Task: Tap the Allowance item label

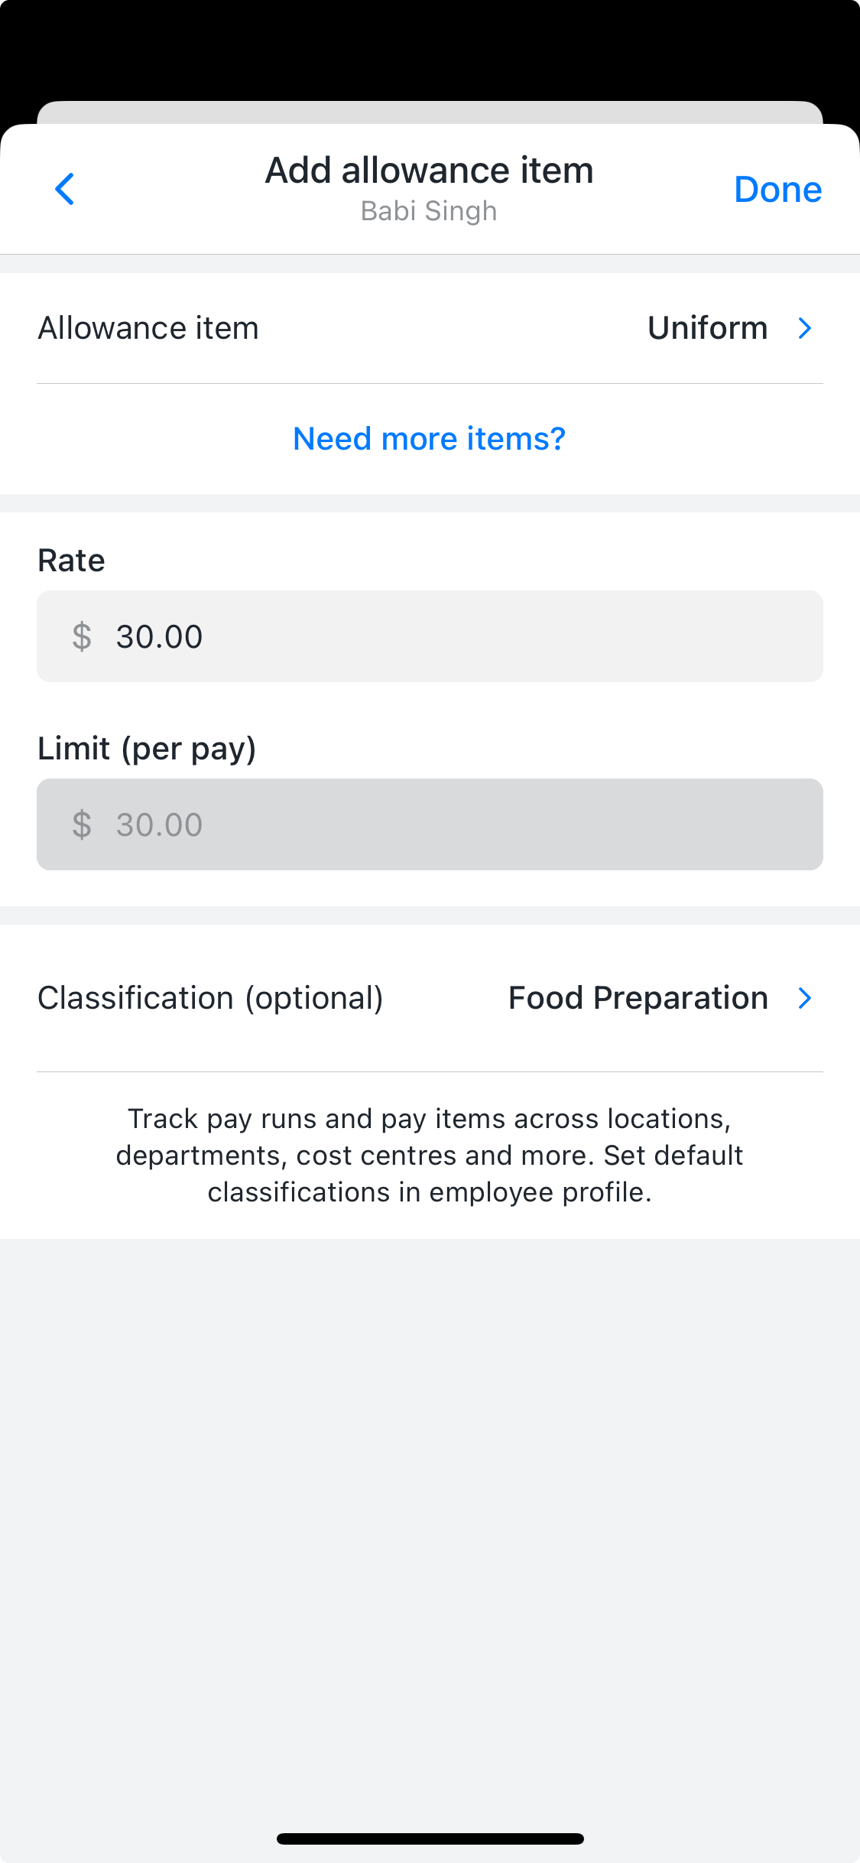Action: tap(148, 328)
